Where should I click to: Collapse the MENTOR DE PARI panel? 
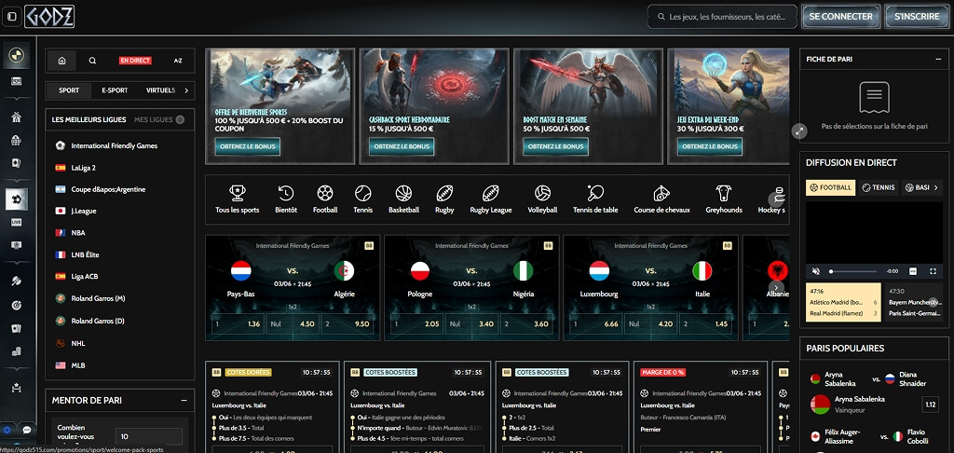click(x=184, y=401)
